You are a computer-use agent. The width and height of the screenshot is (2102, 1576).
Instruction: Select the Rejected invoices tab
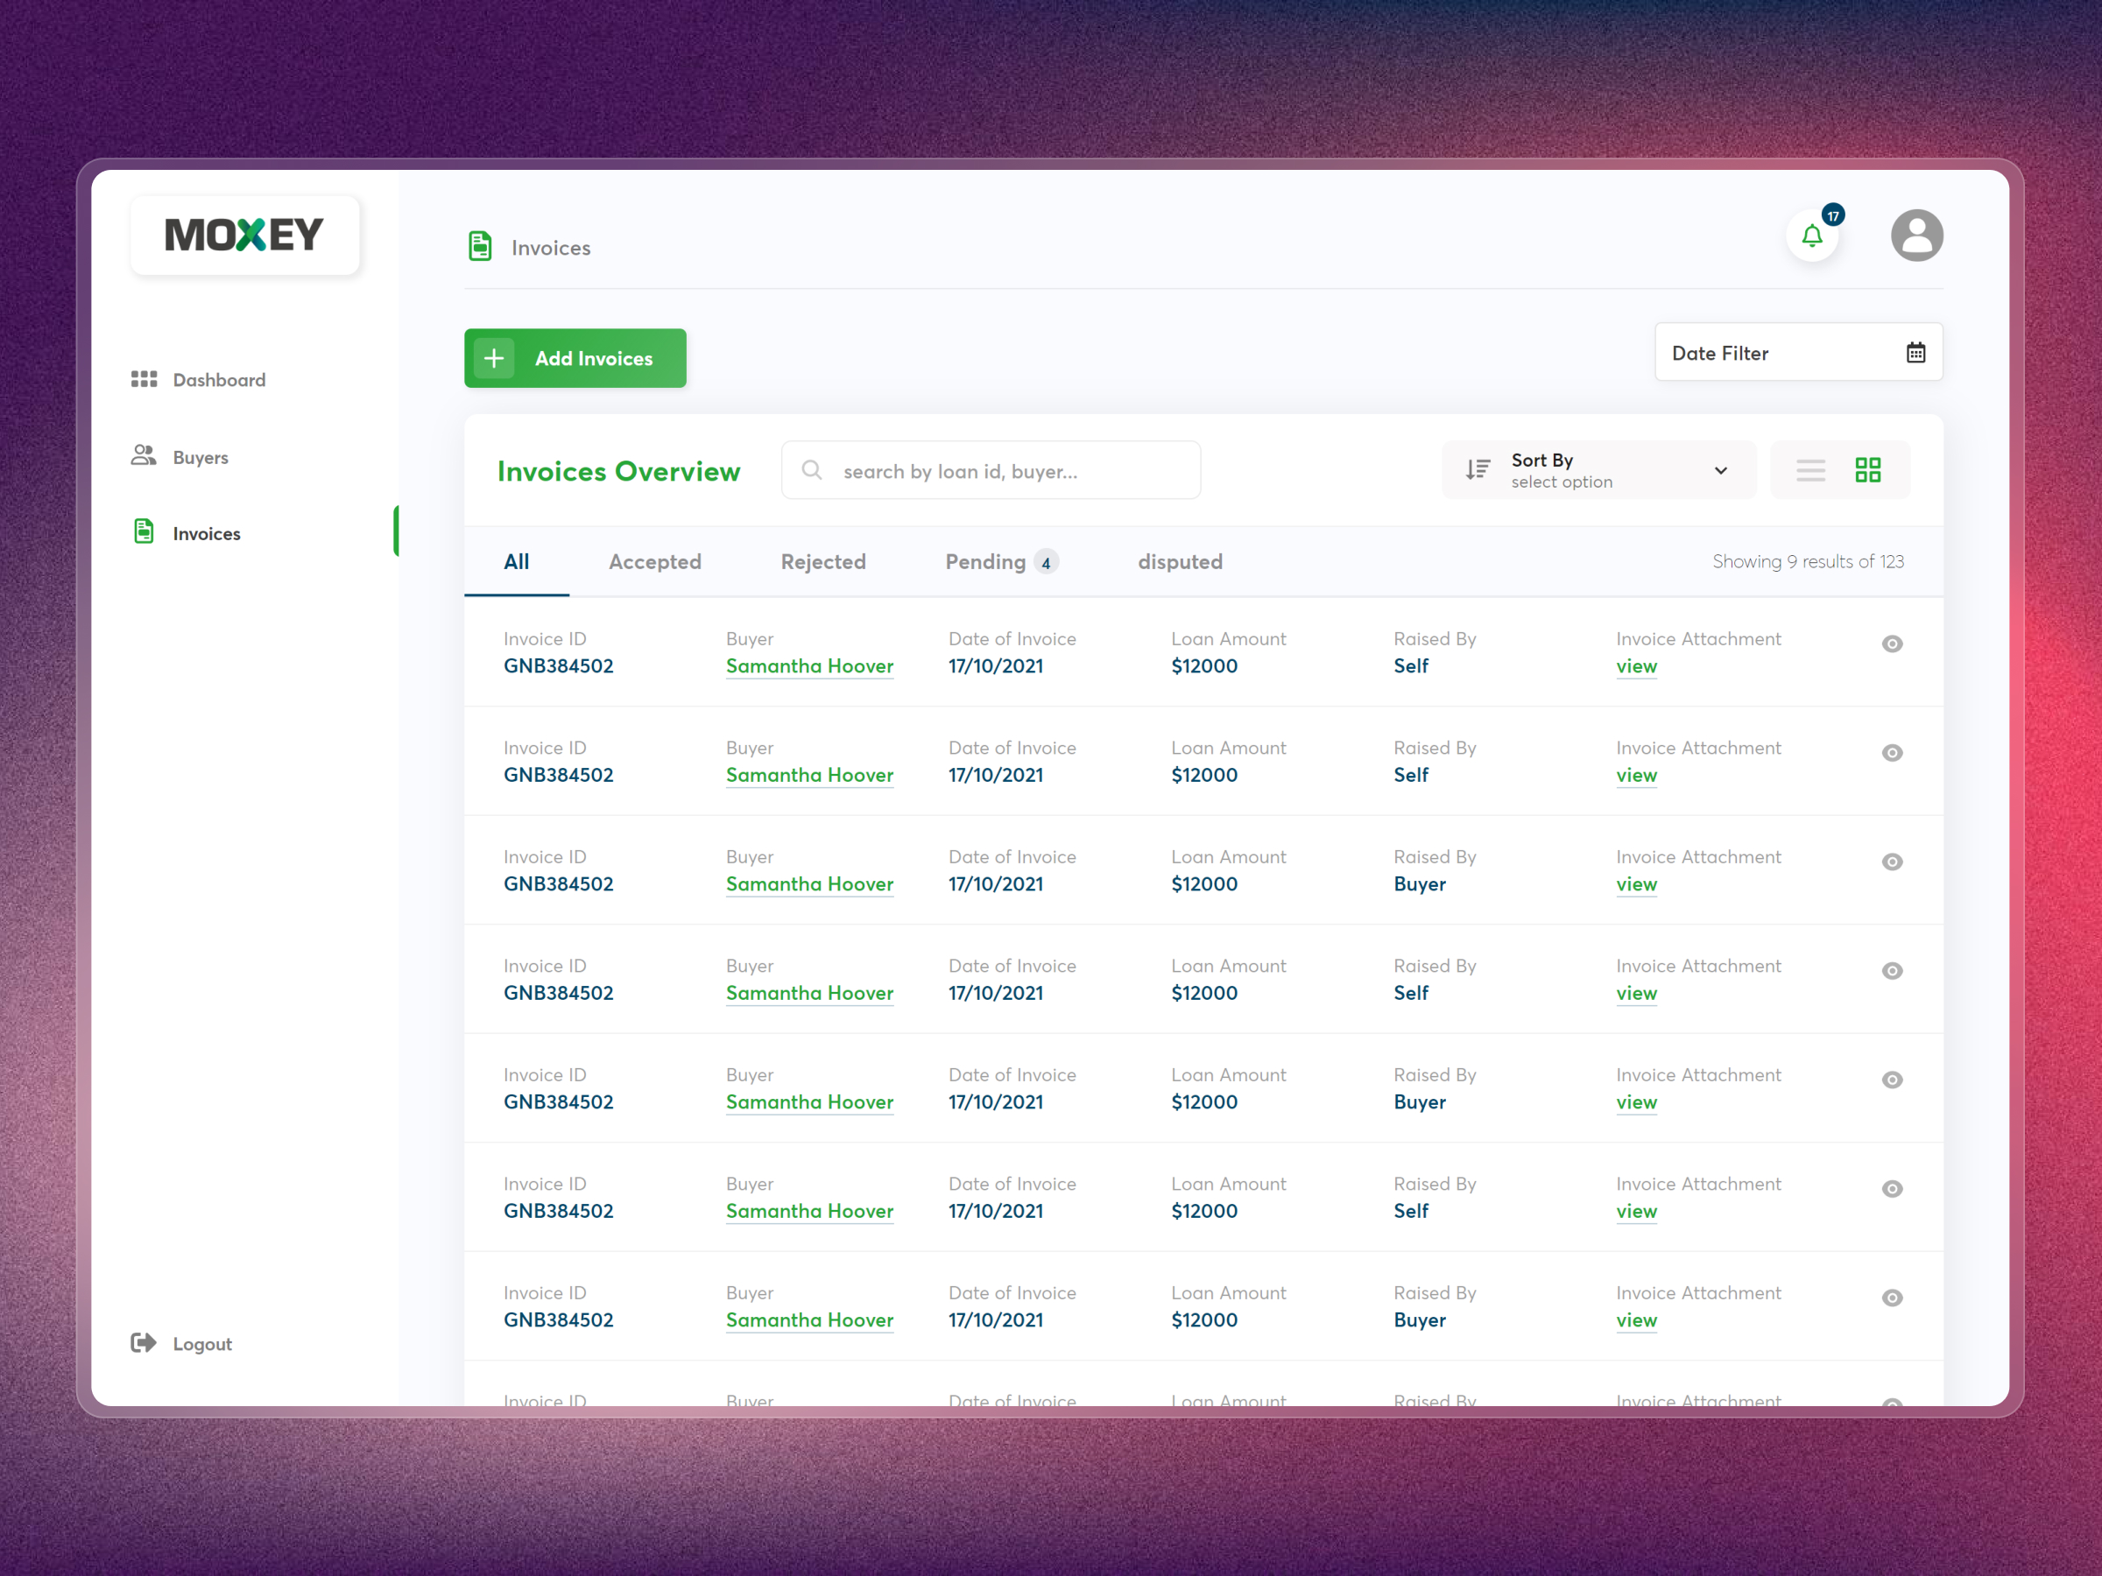[823, 561]
